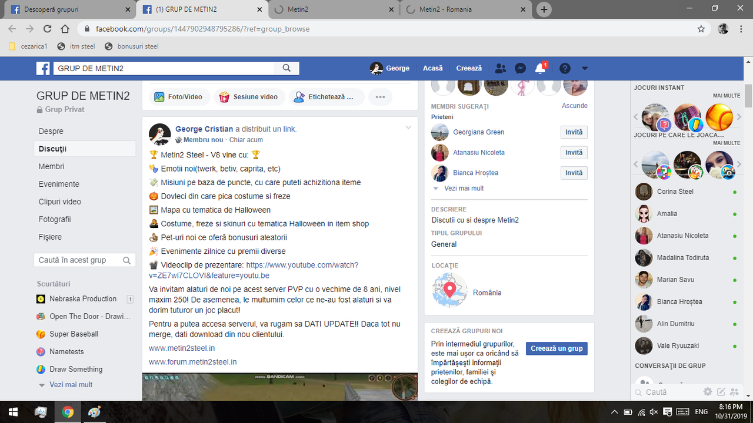Open George Cristian author link
The image size is (753, 423).
[x=204, y=129]
